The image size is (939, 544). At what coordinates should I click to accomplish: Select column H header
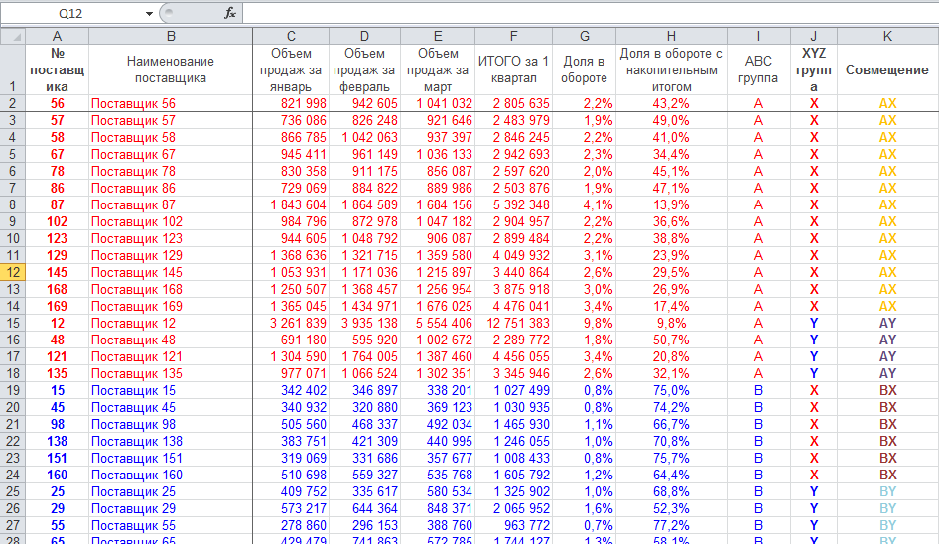coord(671,36)
